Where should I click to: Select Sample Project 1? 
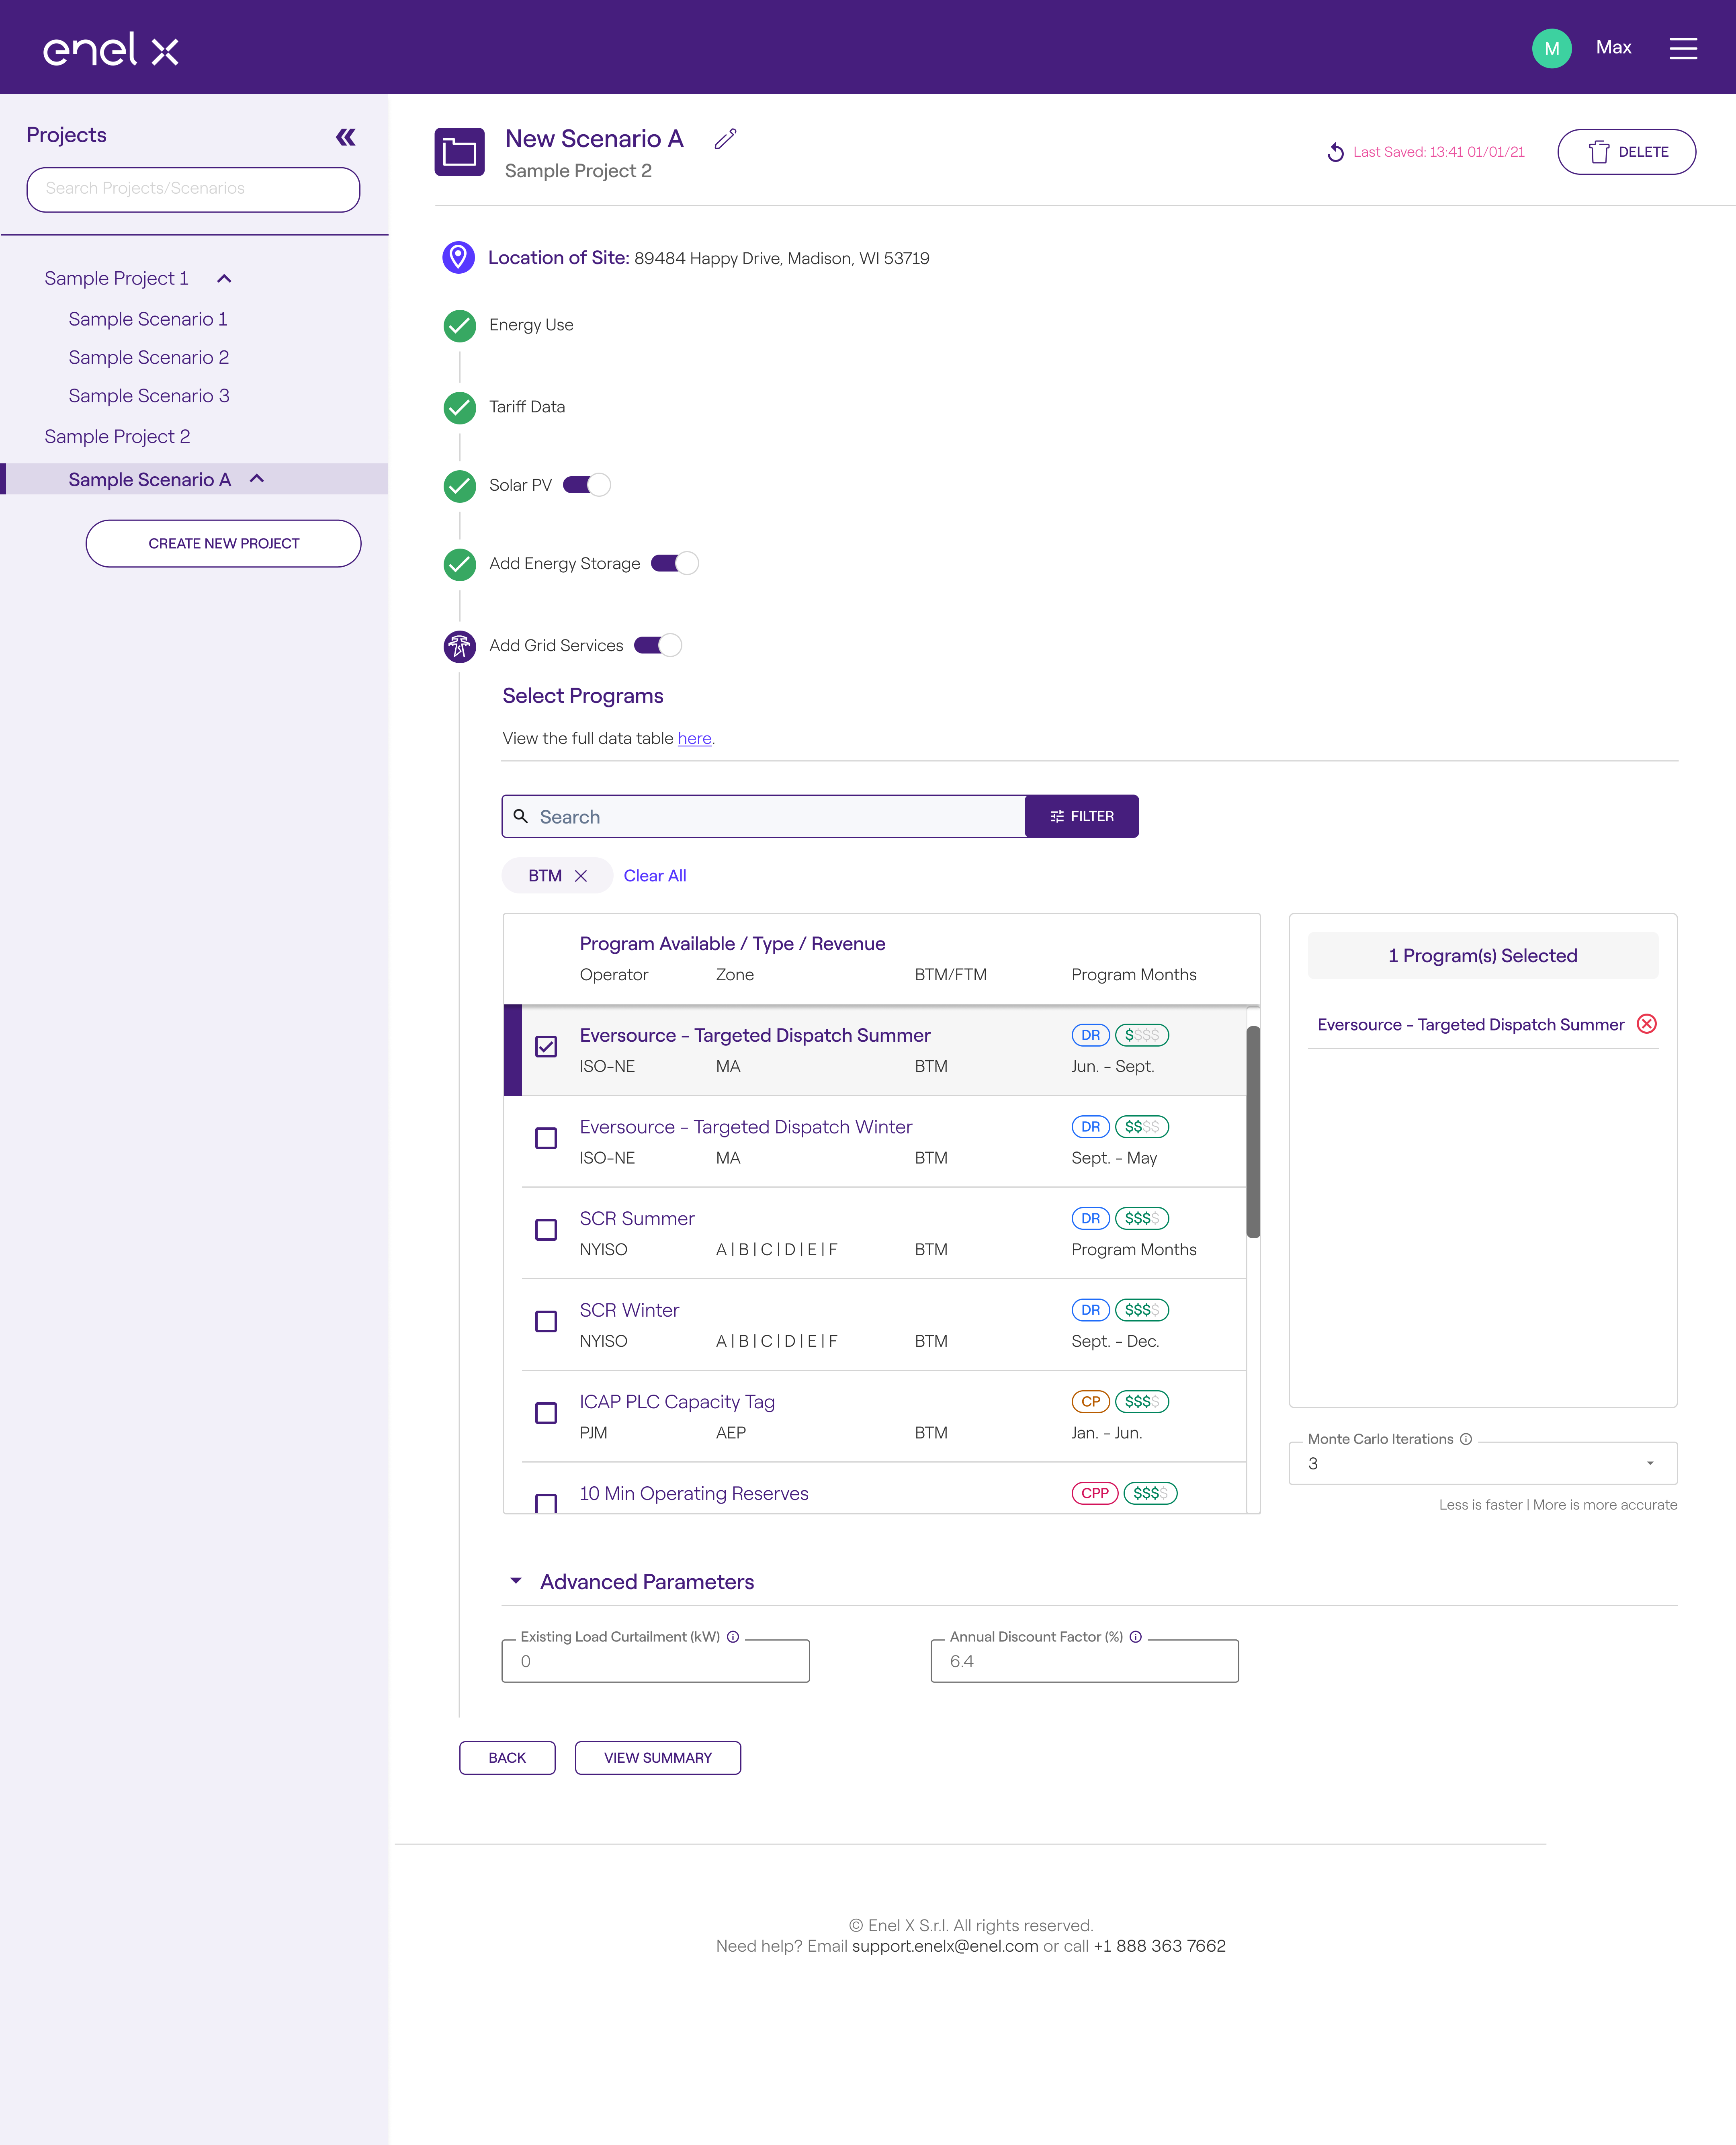coord(116,279)
